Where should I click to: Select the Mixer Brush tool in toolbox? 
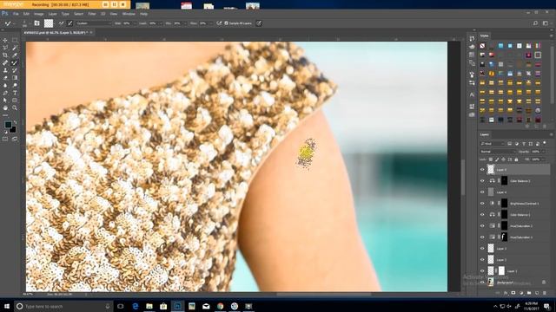[x=15, y=62]
